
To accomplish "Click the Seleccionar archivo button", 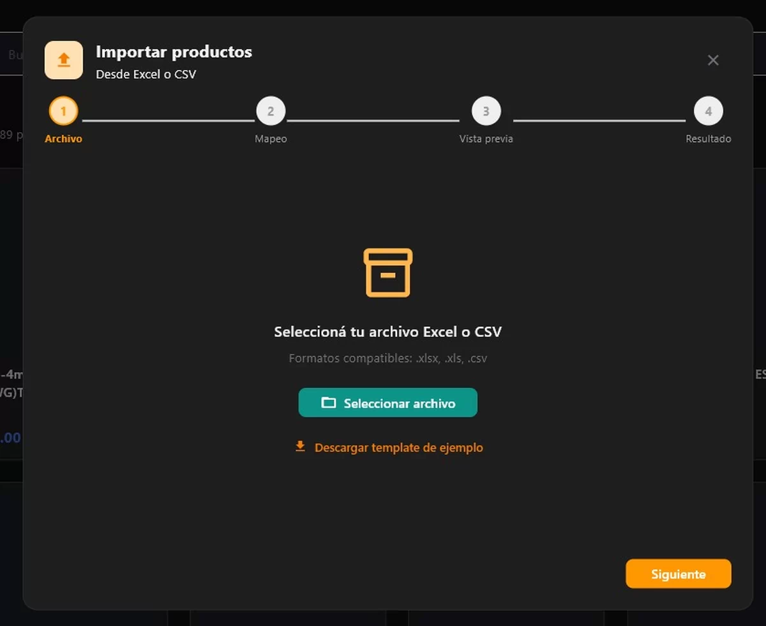I will pyautogui.click(x=388, y=403).
